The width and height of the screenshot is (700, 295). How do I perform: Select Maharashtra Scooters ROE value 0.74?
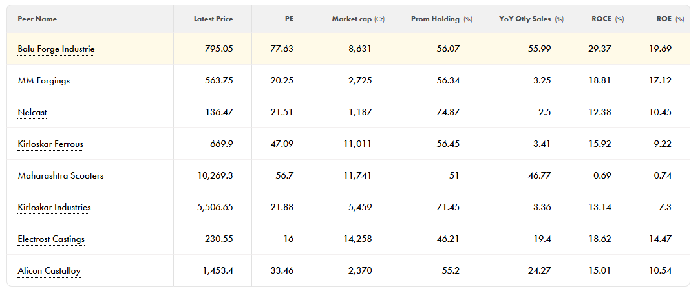click(663, 176)
